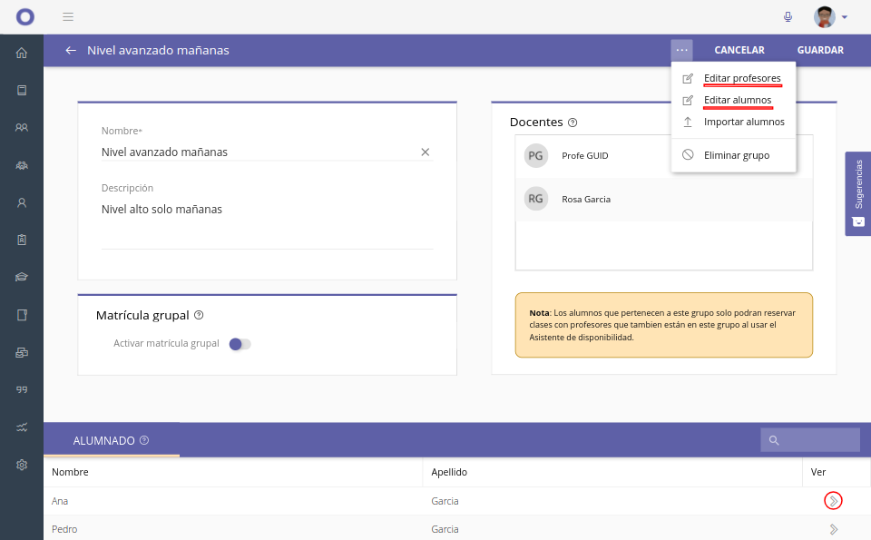Screen dimensions: 871x540
Task: Go back using the left arrow
Action: [71, 50]
